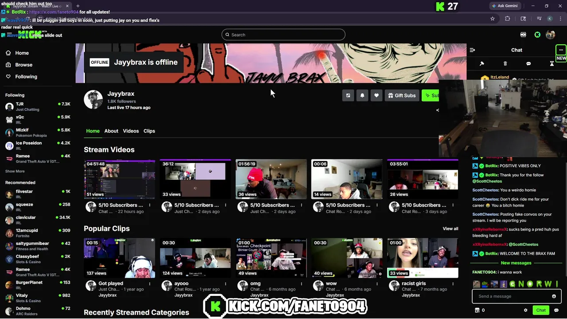Click the moderation gavel icon in chat
567x319 pixels.
482,64
